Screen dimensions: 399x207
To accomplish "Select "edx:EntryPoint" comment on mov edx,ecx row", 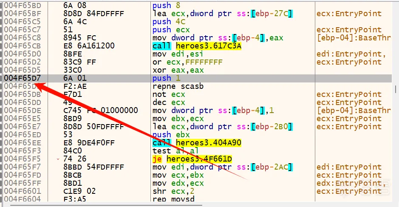I will pos(351,183).
